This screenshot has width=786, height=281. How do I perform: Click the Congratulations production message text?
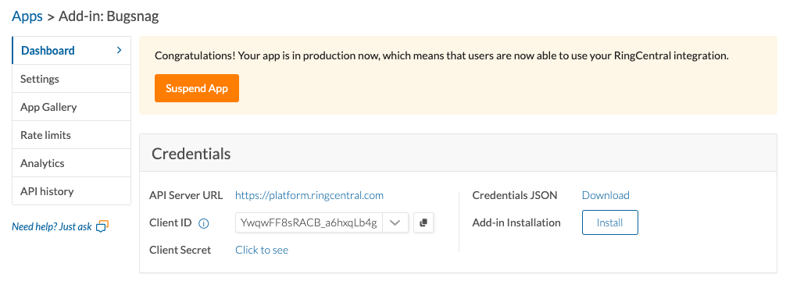tap(441, 55)
